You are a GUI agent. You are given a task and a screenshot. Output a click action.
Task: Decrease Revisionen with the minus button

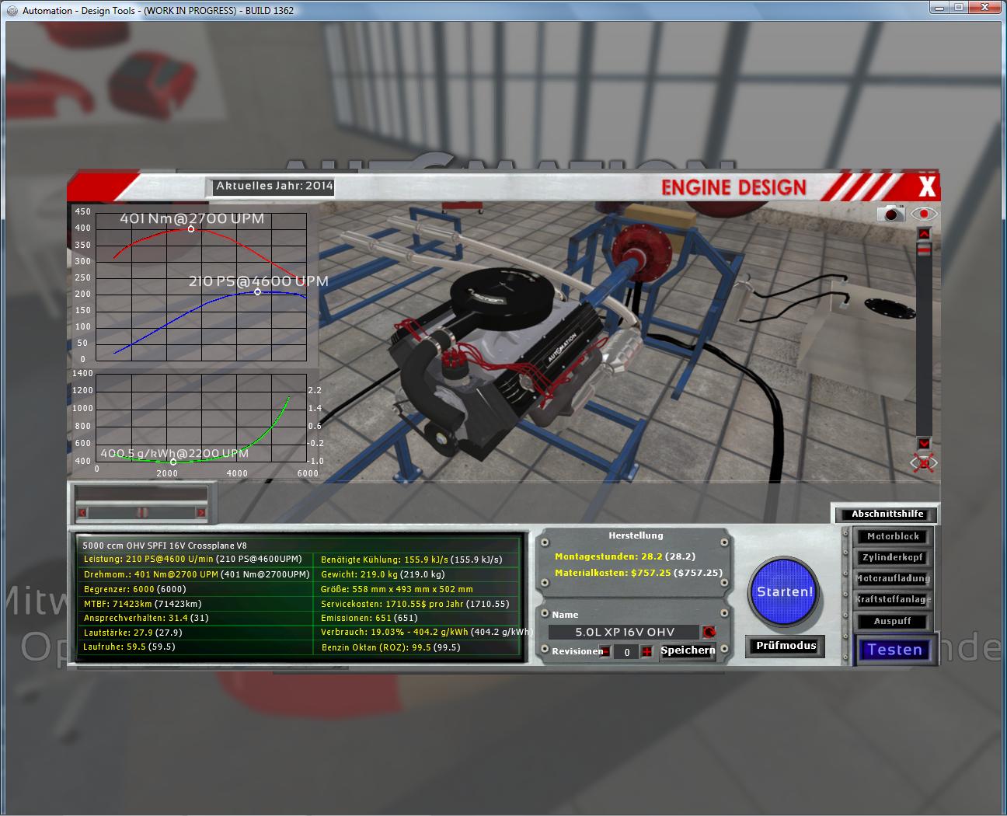tap(605, 651)
